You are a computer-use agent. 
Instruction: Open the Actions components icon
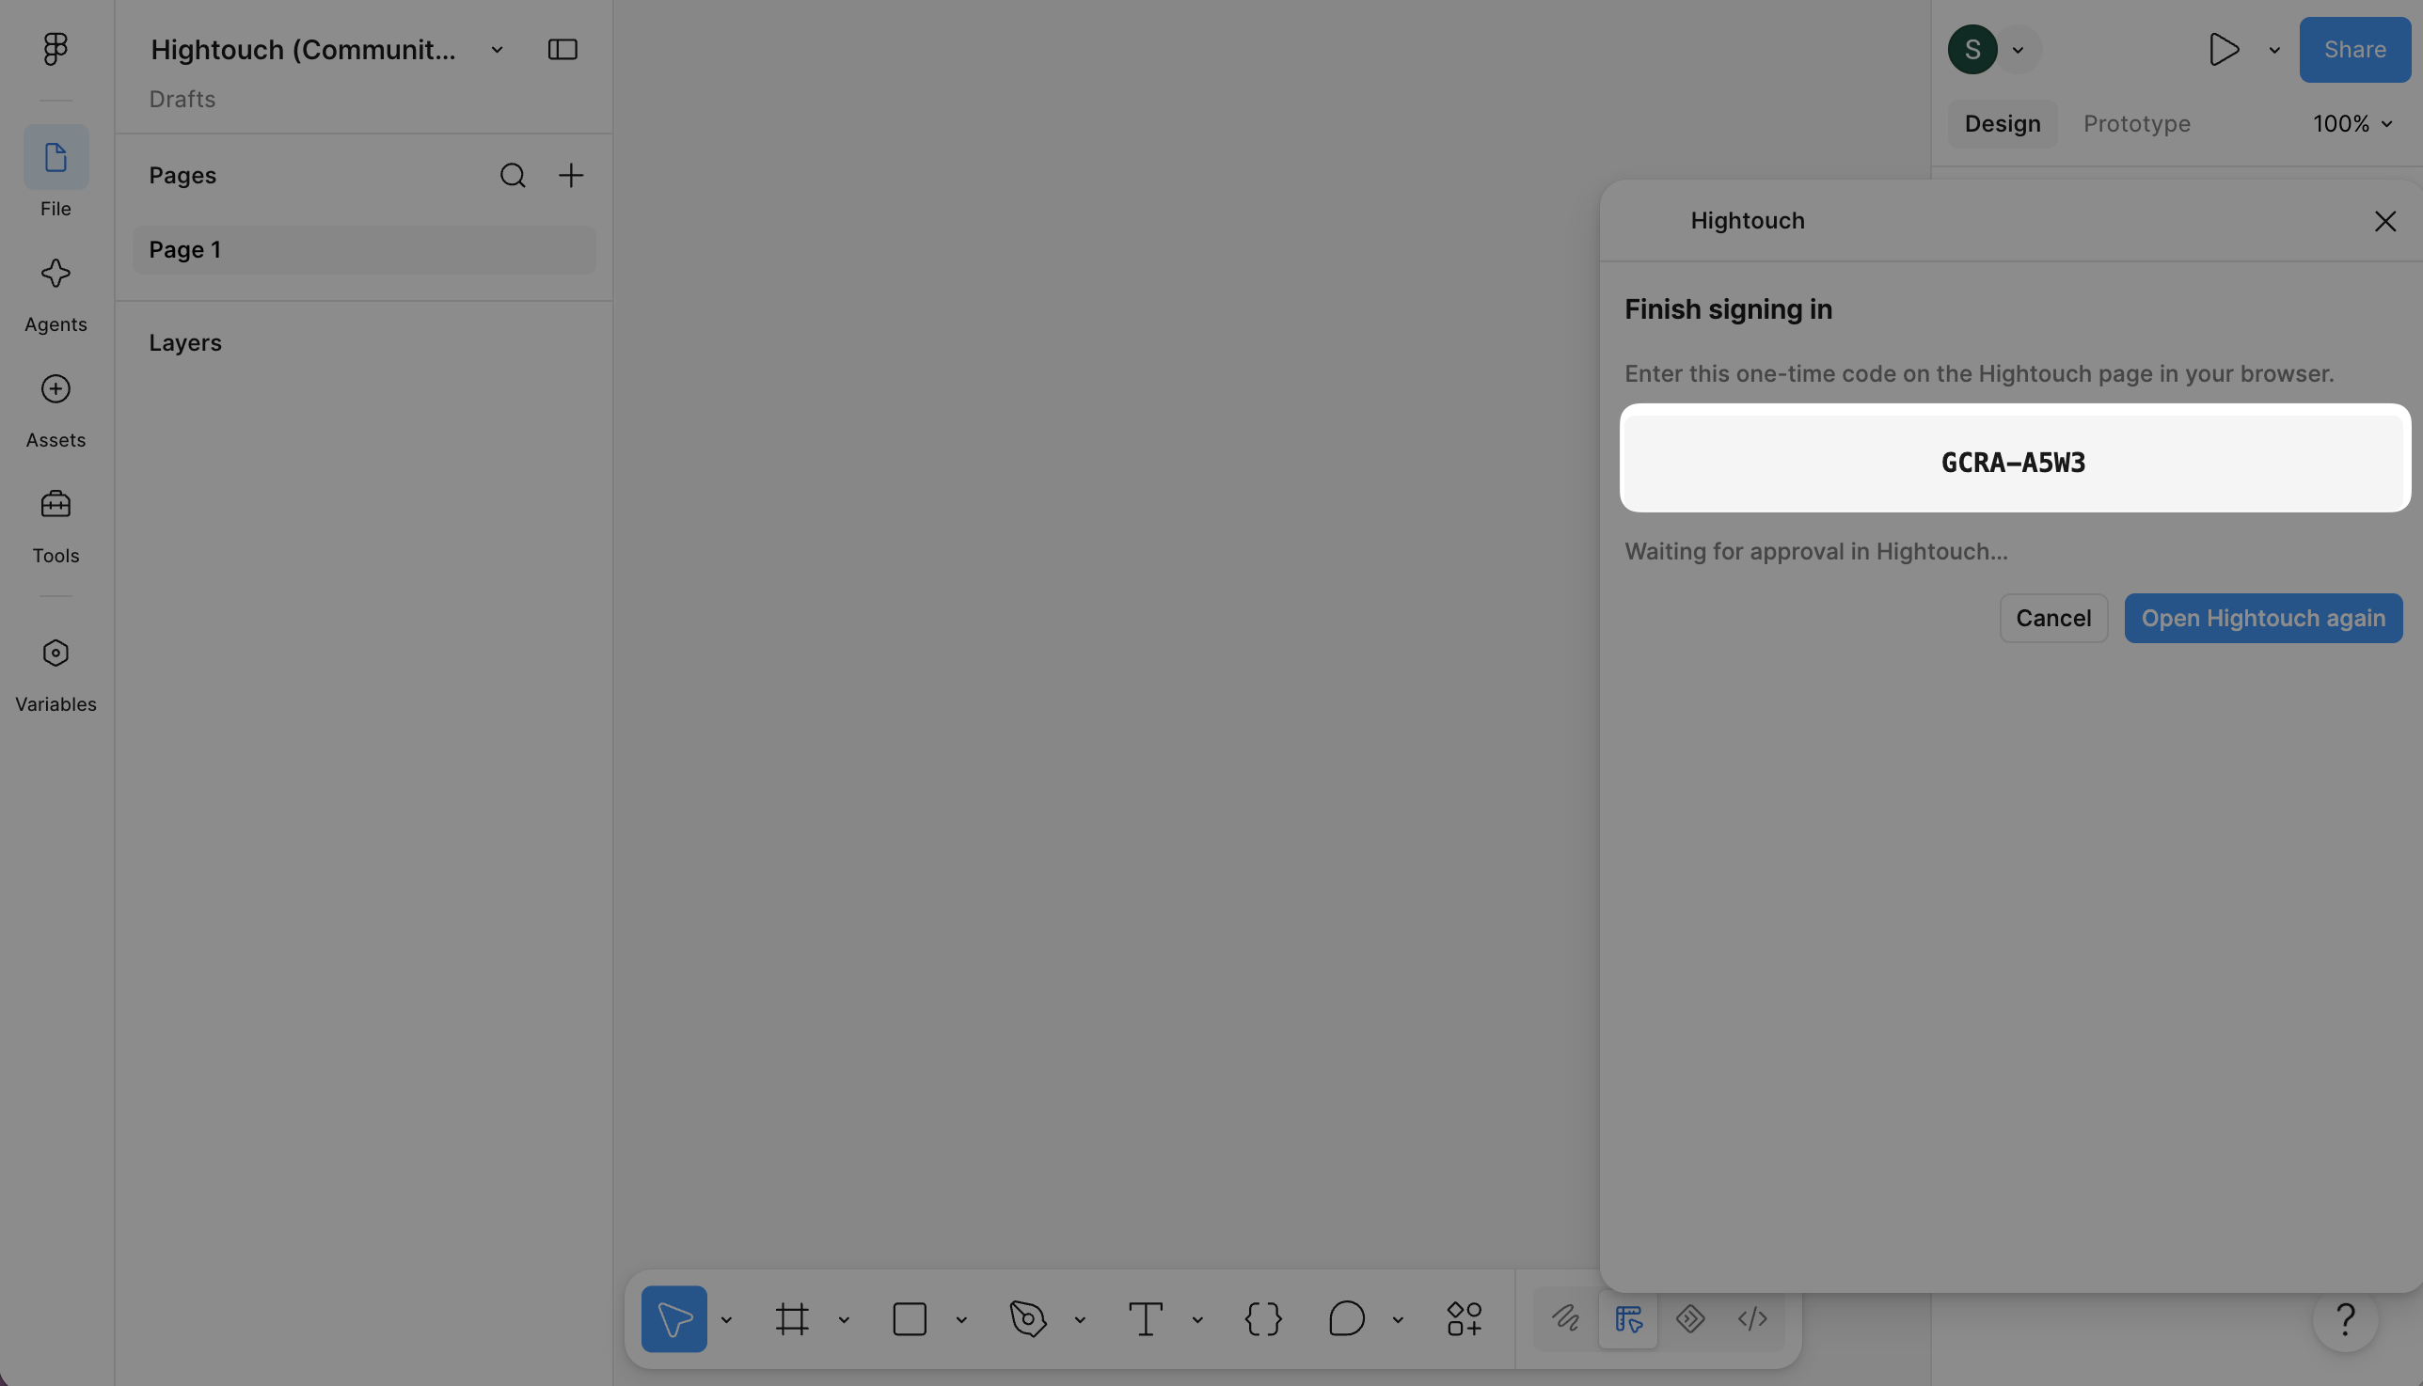(1465, 1319)
